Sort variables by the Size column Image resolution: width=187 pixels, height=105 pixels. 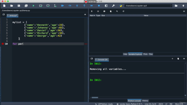pos(103,15)
